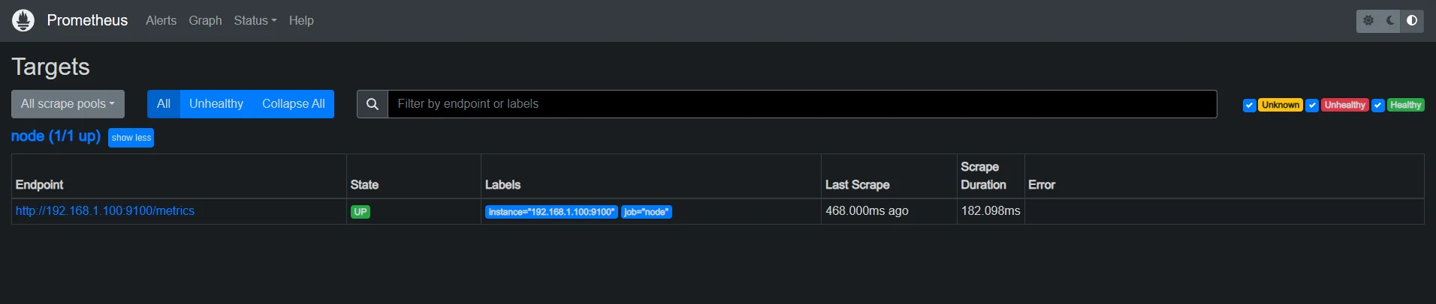The height and width of the screenshot is (304, 1436).
Task: Select the browser-preferred contrast theme icon
Action: click(x=1412, y=21)
